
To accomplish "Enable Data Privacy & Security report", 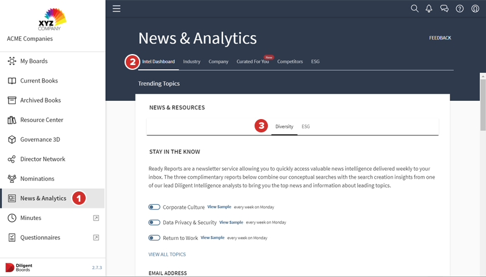I will 154,222.
